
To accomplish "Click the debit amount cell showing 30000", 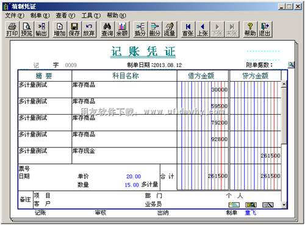I will click(x=203, y=90).
